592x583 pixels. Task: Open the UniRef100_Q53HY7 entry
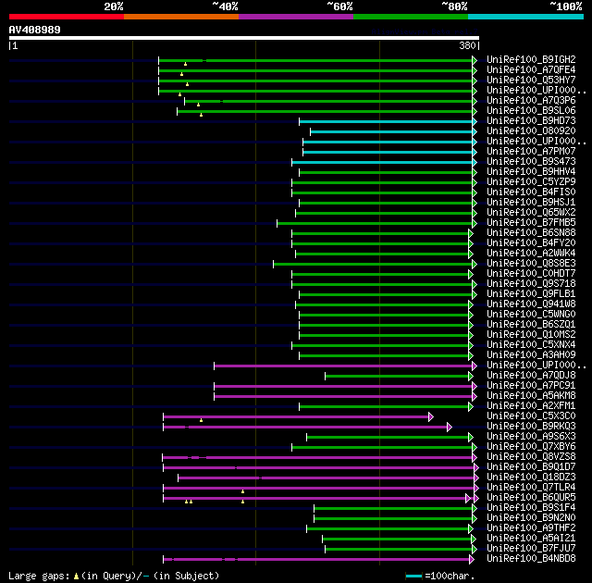(531, 81)
